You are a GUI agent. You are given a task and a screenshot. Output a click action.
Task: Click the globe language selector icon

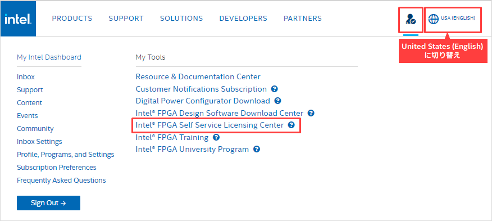(x=434, y=19)
